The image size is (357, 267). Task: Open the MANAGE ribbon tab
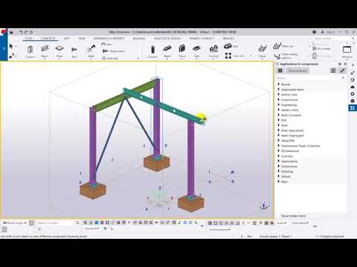139,39
